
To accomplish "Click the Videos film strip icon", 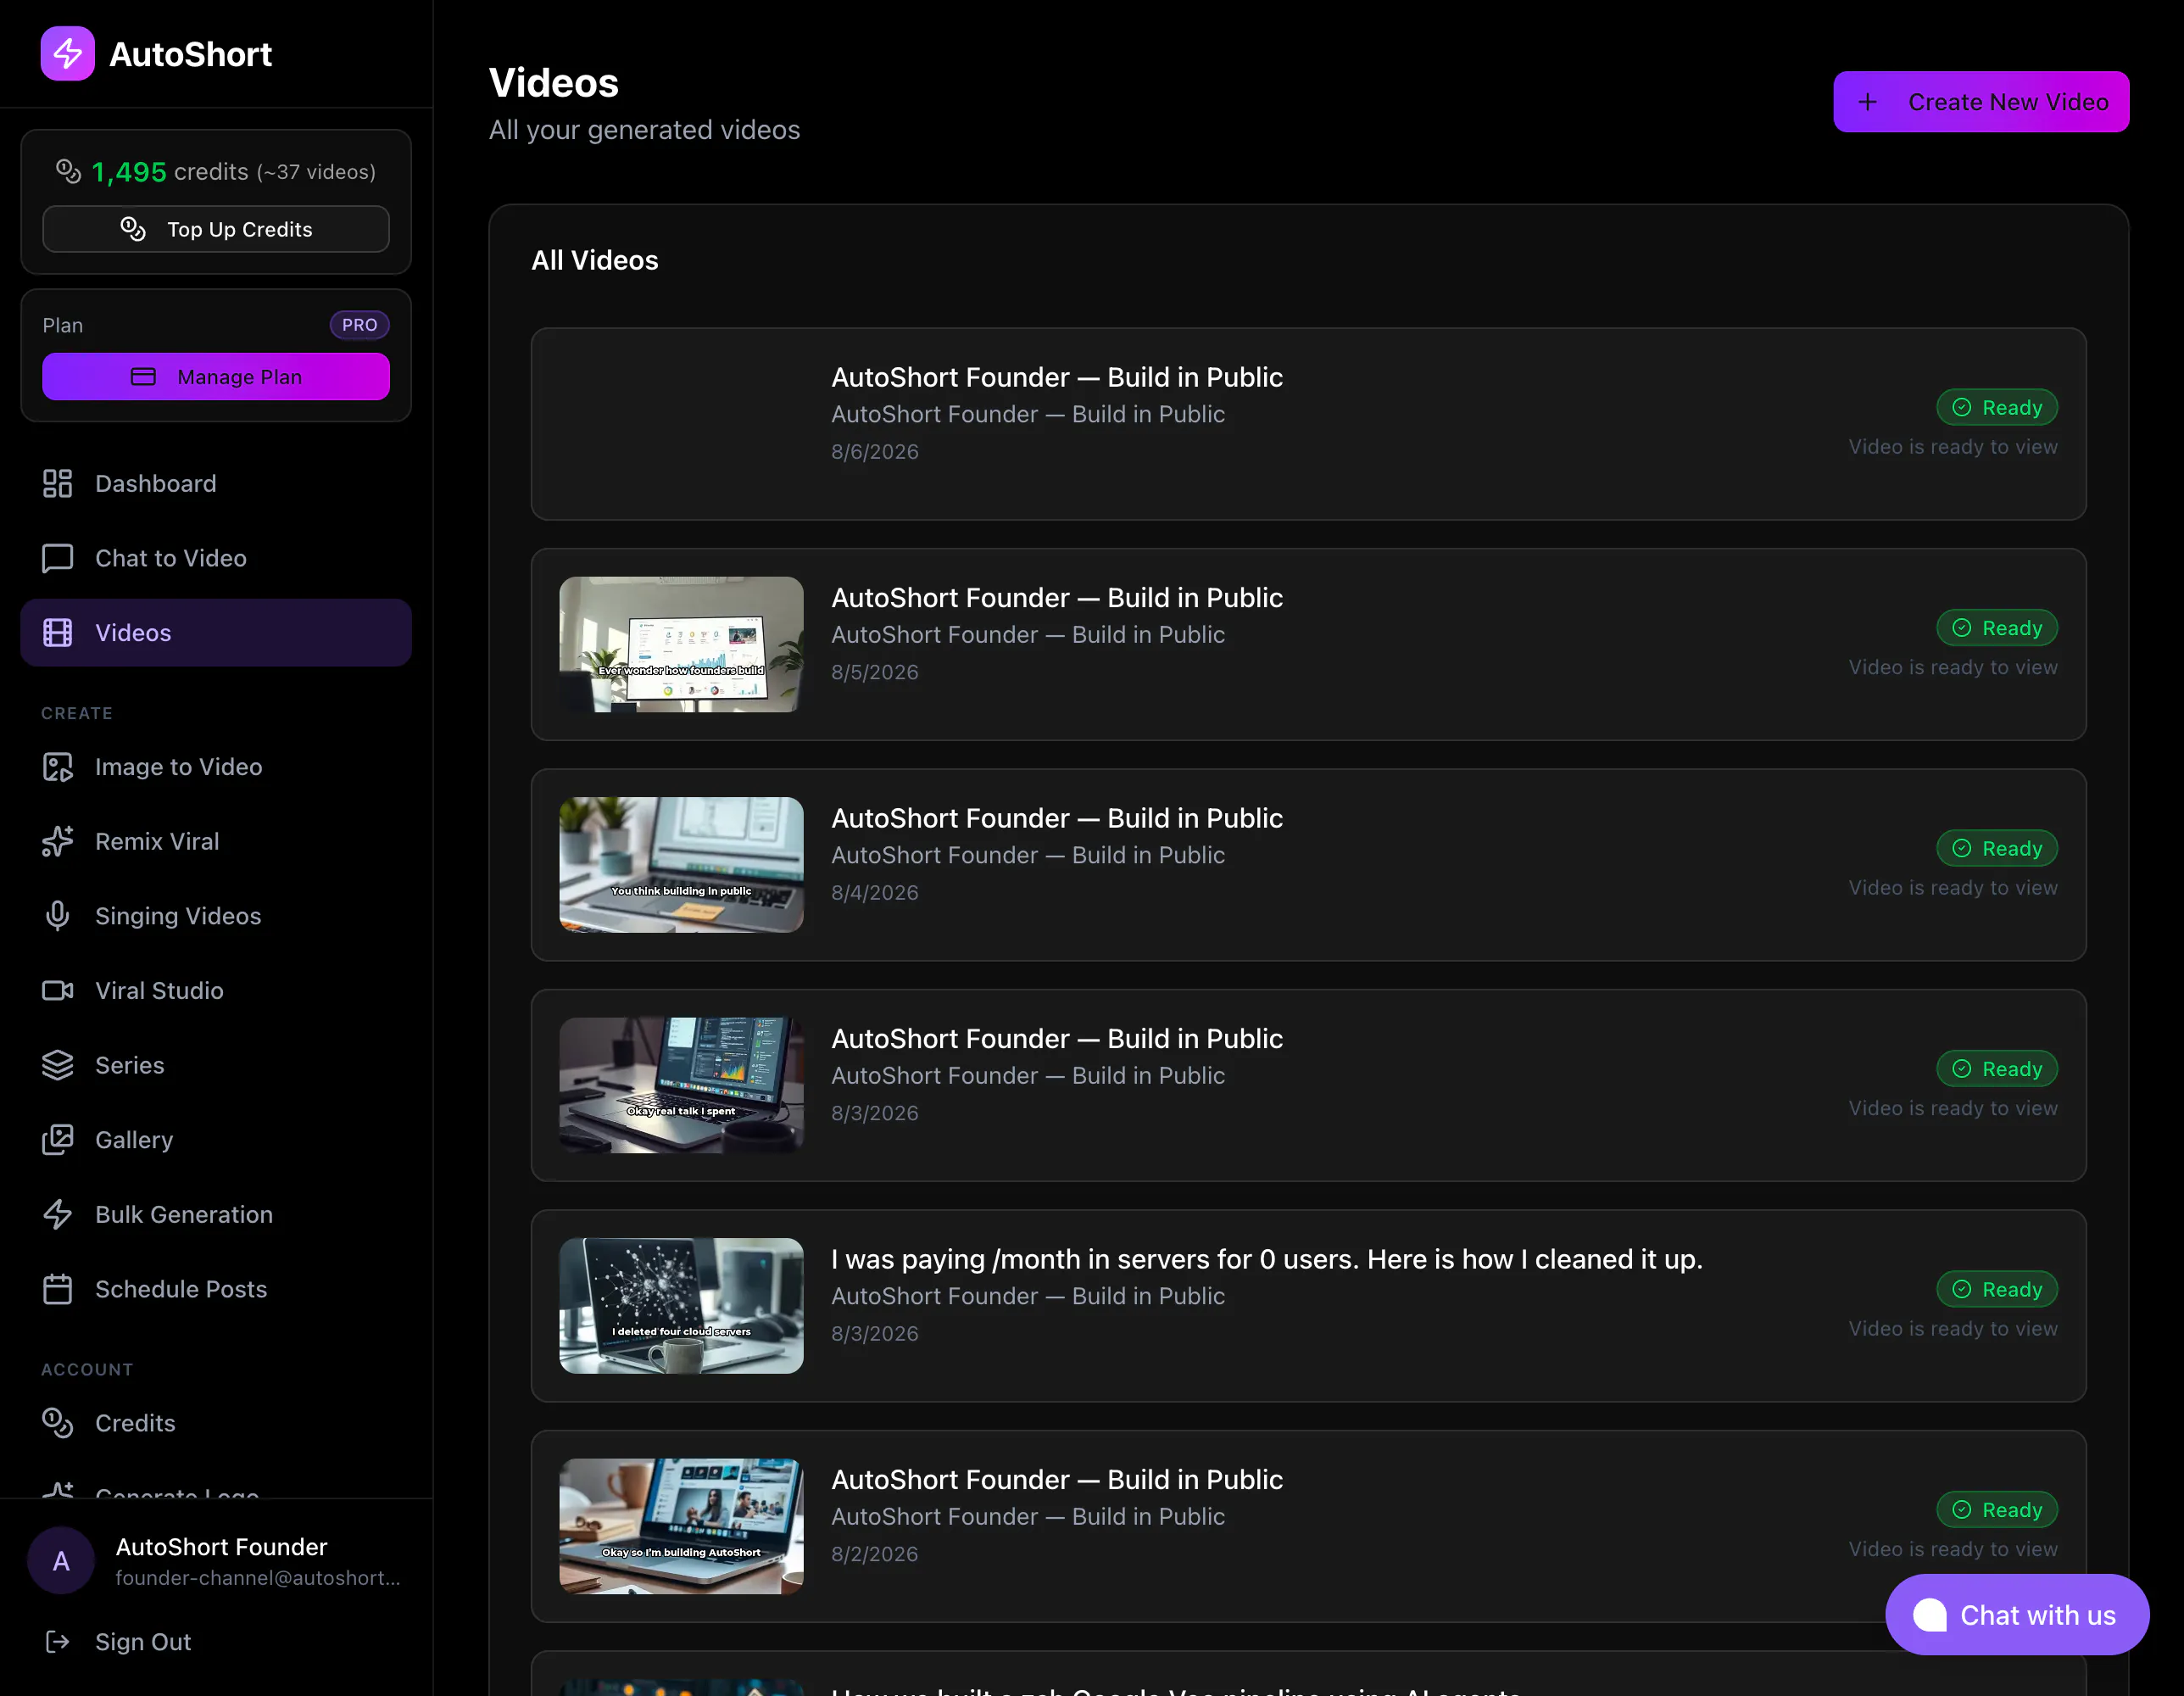I will point(58,633).
